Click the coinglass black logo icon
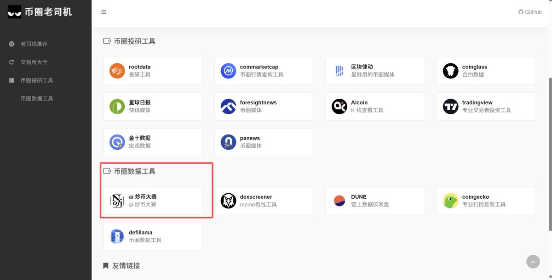 coord(451,71)
